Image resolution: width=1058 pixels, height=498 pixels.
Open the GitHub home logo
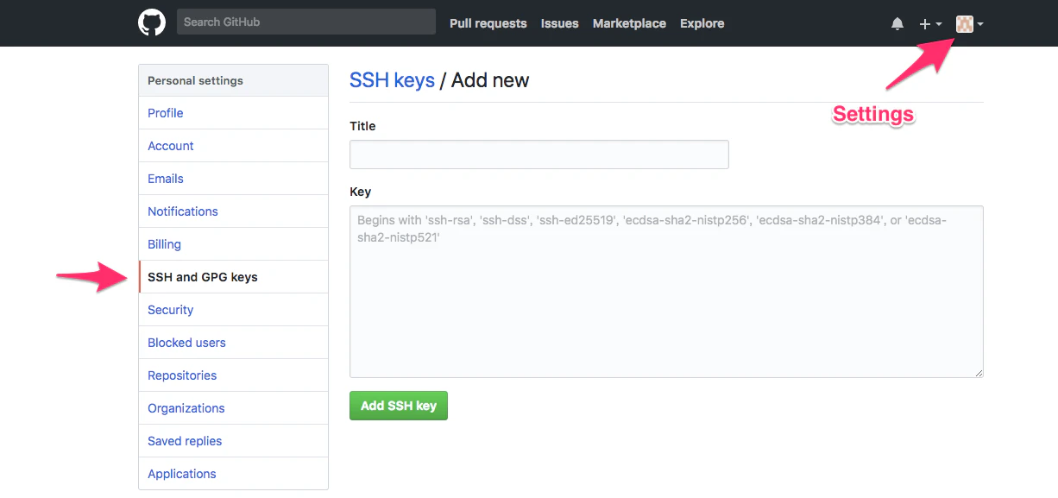pyautogui.click(x=152, y=22)
